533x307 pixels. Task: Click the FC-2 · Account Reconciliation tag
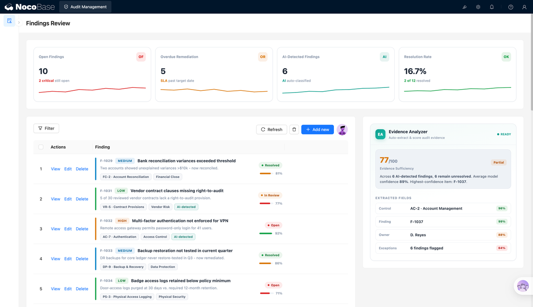[x=126, y=177]
